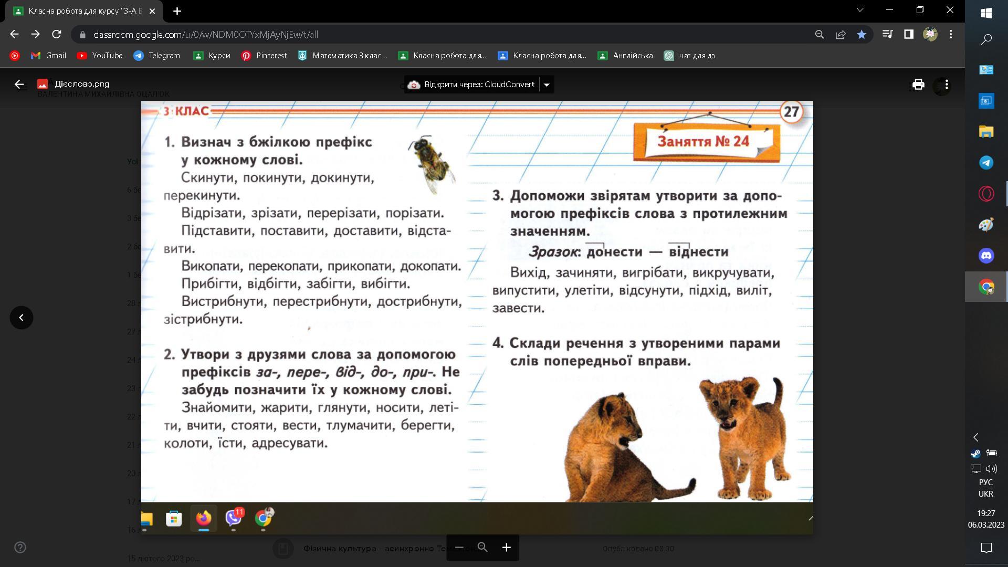1008x567 pixels.
Task: Open a new browser tab
Action: tap(177, 11)
